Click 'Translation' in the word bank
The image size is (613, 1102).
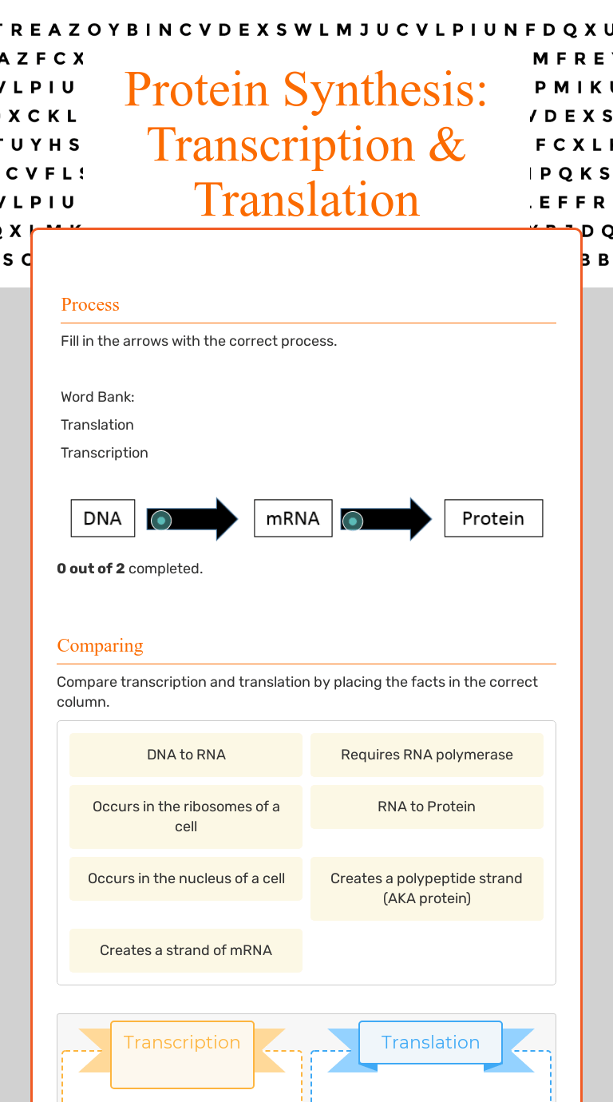97,424
